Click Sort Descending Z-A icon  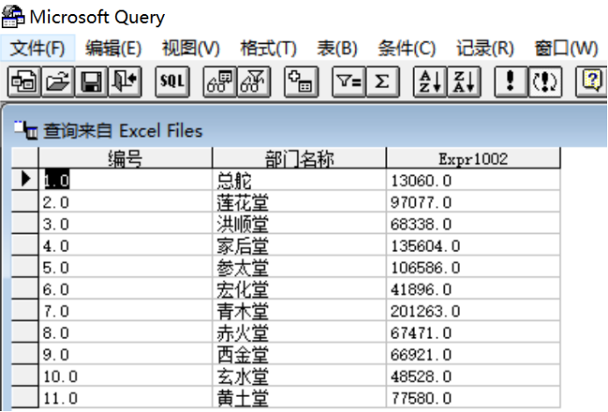pyautogui.click(x=464, y=82)
